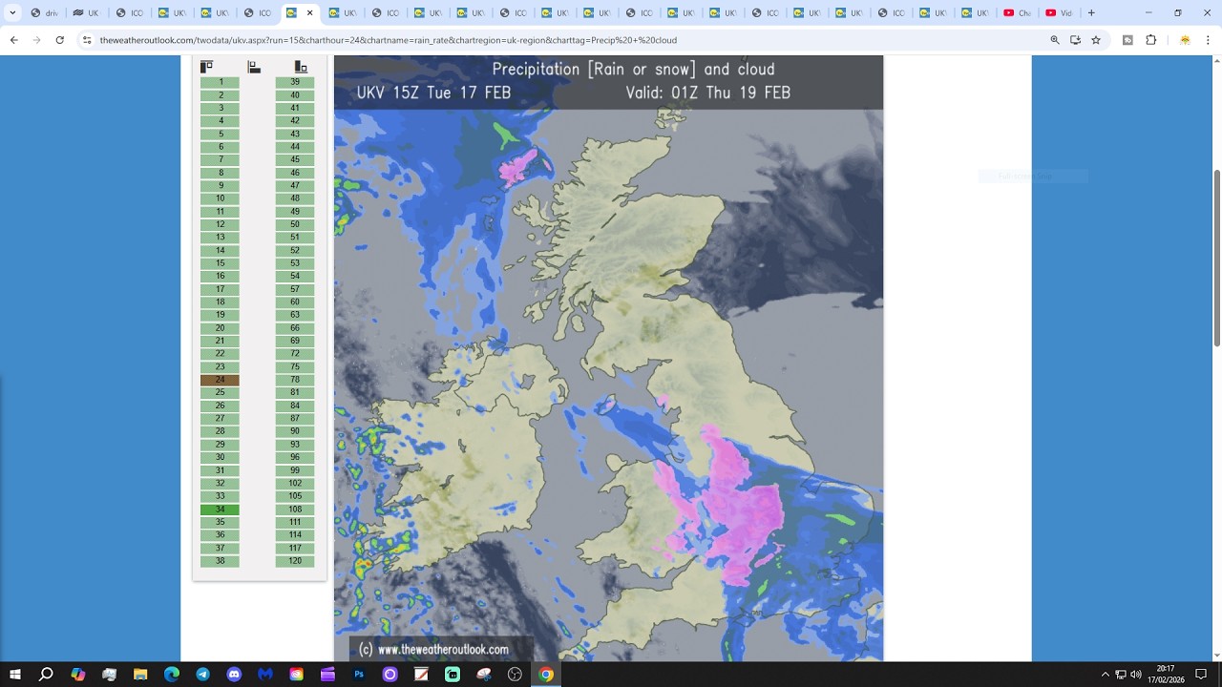Open Windows search from the taskbar

coord(46,675)
